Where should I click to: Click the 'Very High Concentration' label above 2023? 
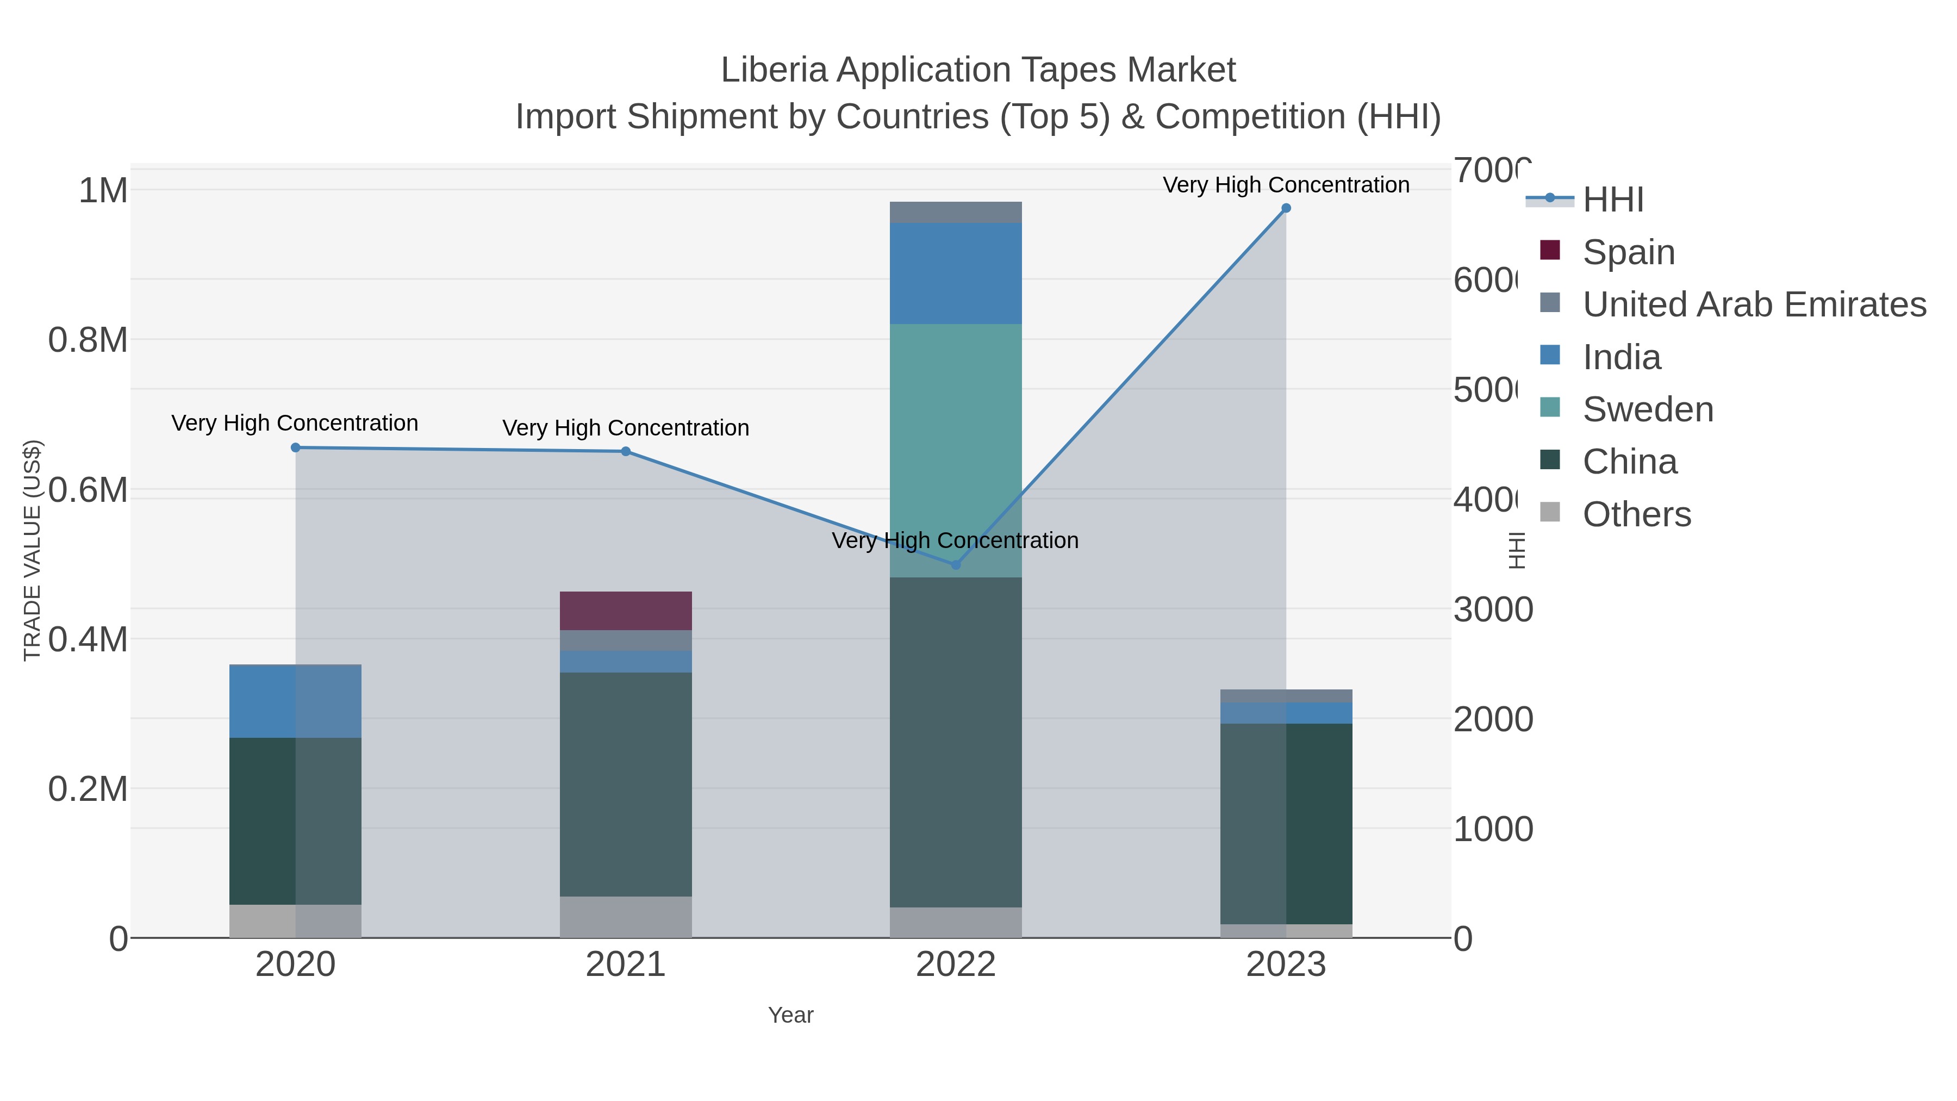pos(1286,185)
